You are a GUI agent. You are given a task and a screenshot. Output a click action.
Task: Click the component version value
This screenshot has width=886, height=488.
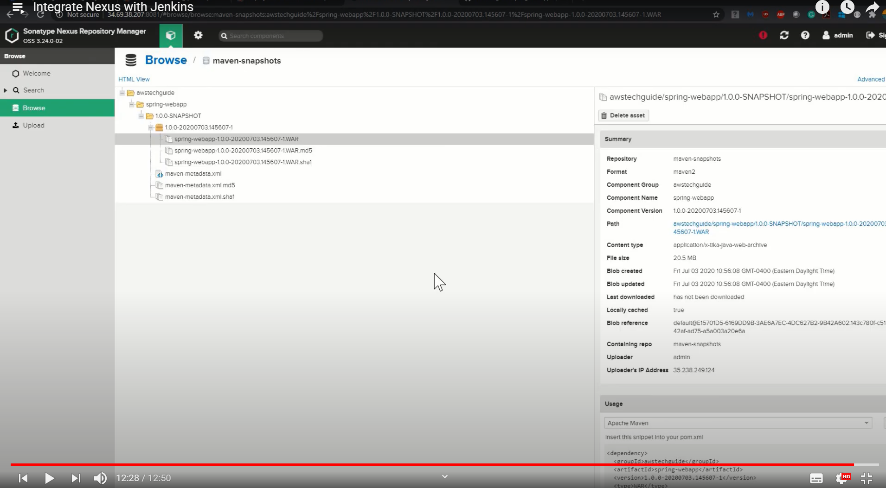click(x=707, y=211)
